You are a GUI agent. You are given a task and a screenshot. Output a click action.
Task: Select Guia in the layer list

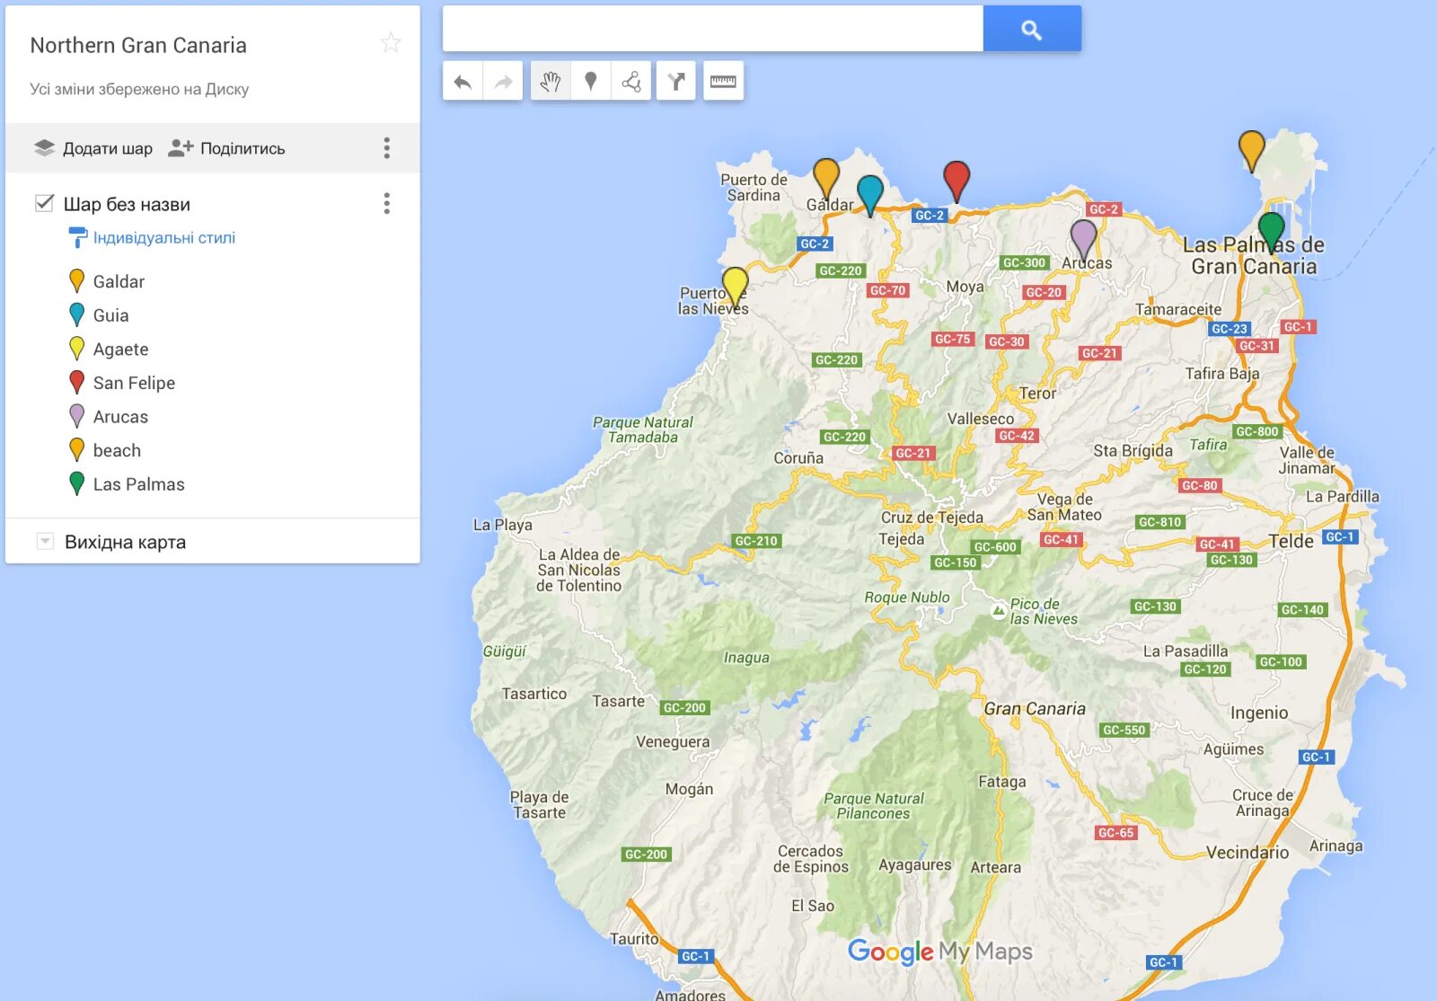(111, 315)
